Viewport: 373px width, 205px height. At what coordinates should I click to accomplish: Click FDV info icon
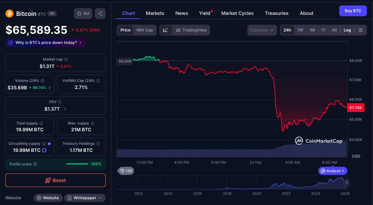[60, 102]
